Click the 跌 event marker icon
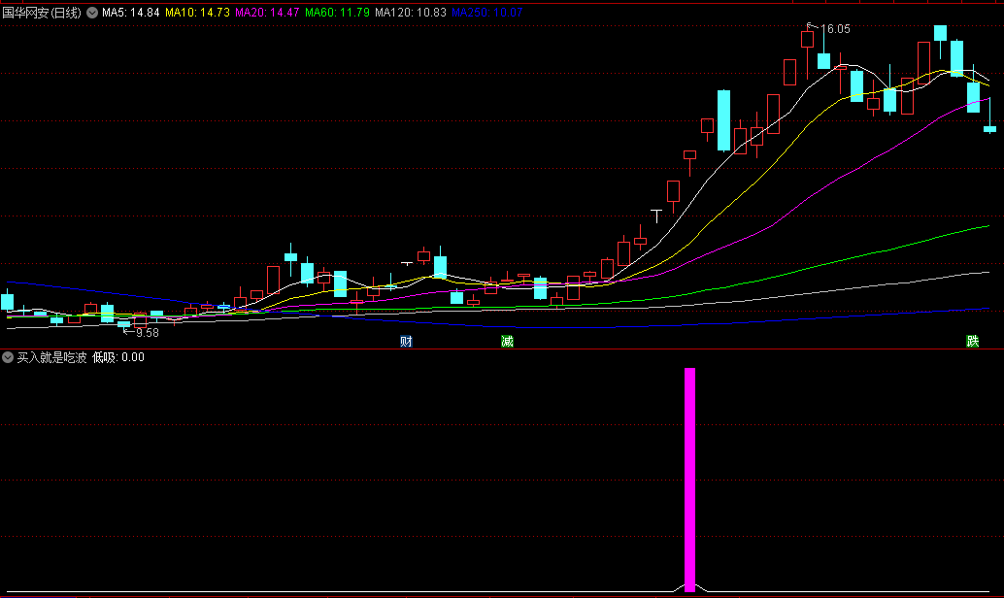1004x598 pixels. tap(973, 342)
